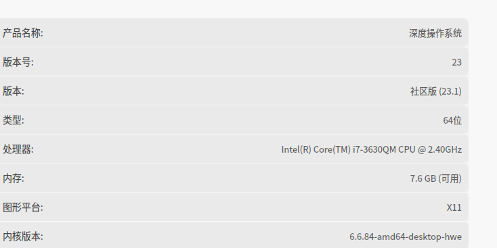Select the 深度操作系统 product name value
Screen dimensions: 497x248
pyautogui.click(x=435, y=33)
